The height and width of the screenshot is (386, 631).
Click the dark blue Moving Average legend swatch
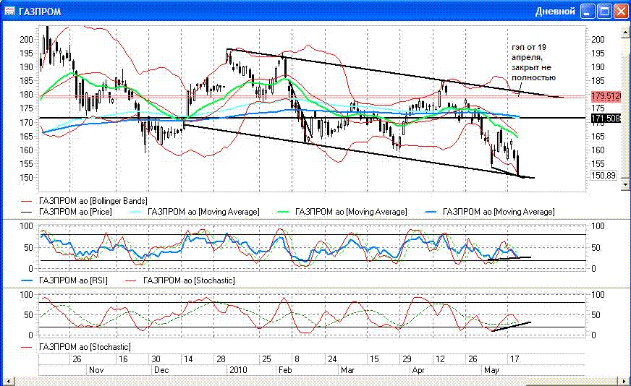coord(431,212)
